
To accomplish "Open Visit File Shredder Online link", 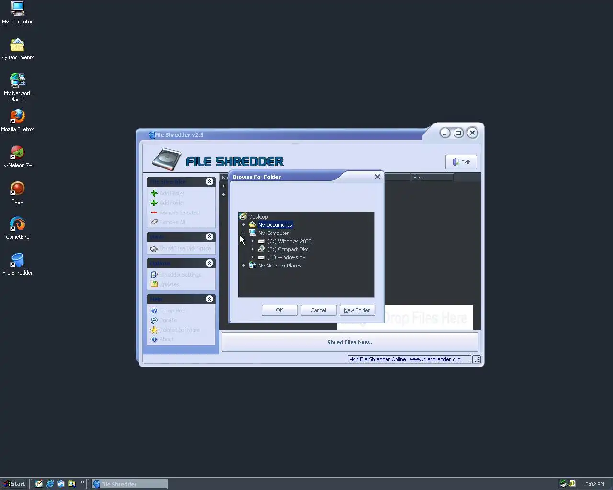I will coord(409,359).
